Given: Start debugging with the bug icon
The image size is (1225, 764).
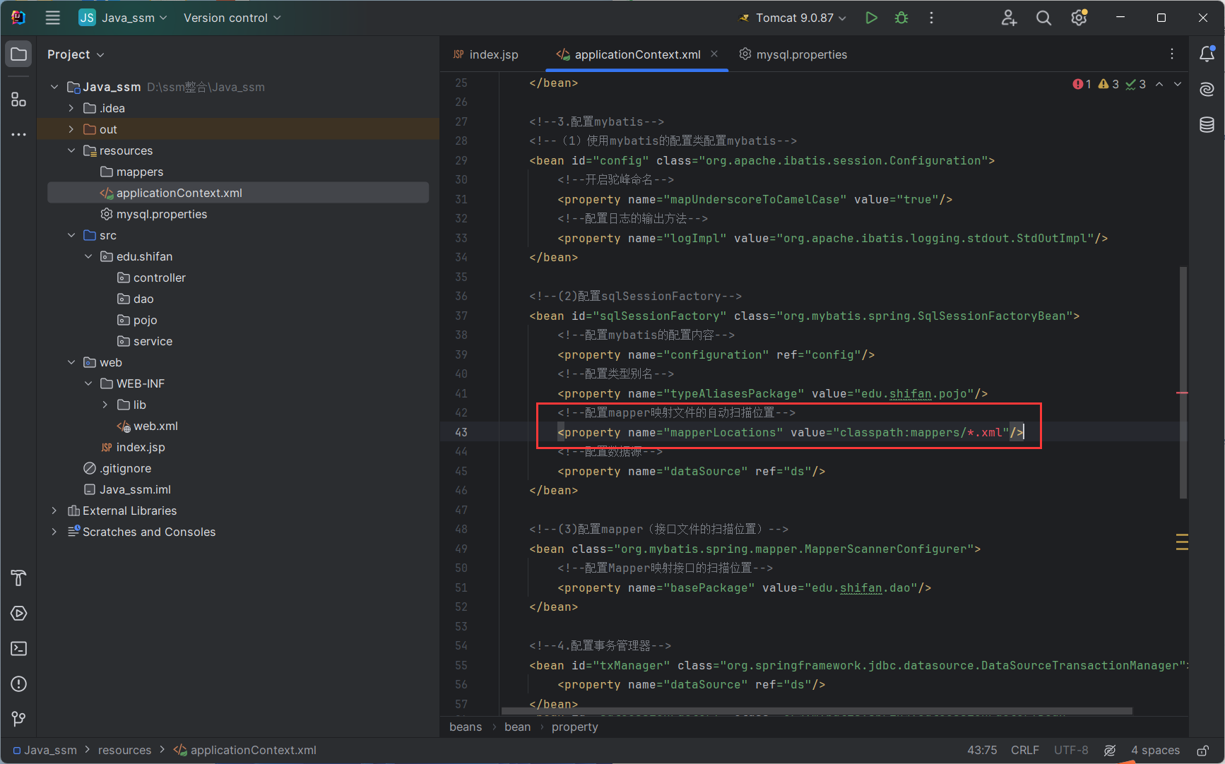Looking at the screenshot, I should click(x=901, y=18).
